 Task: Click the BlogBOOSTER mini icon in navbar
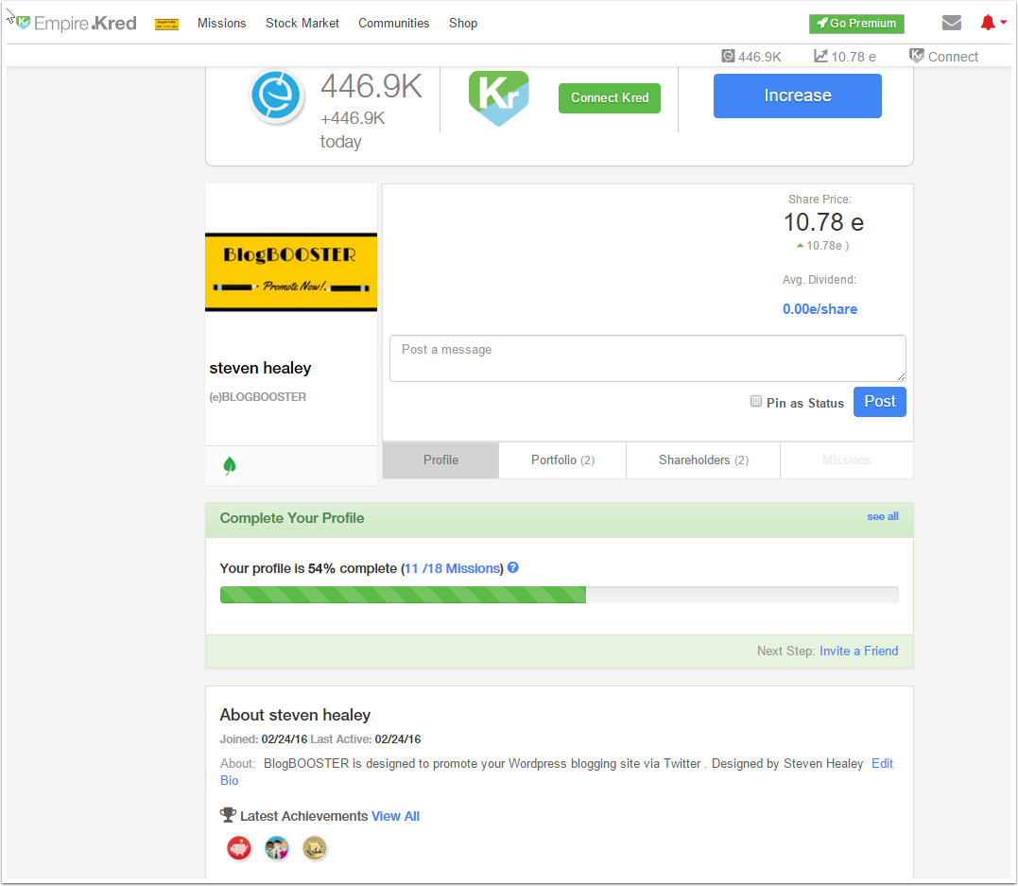[x=166, y=24]
